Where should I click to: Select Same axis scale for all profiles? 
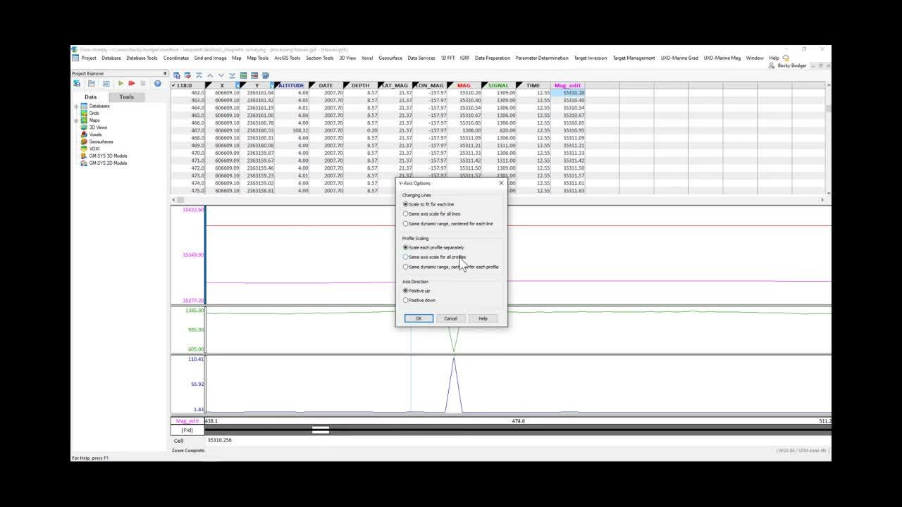coord(405,257)
